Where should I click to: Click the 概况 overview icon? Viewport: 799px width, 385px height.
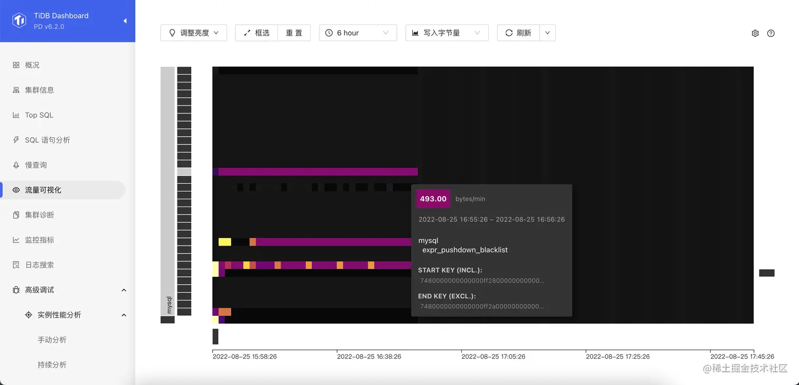[x=16, y=65]
